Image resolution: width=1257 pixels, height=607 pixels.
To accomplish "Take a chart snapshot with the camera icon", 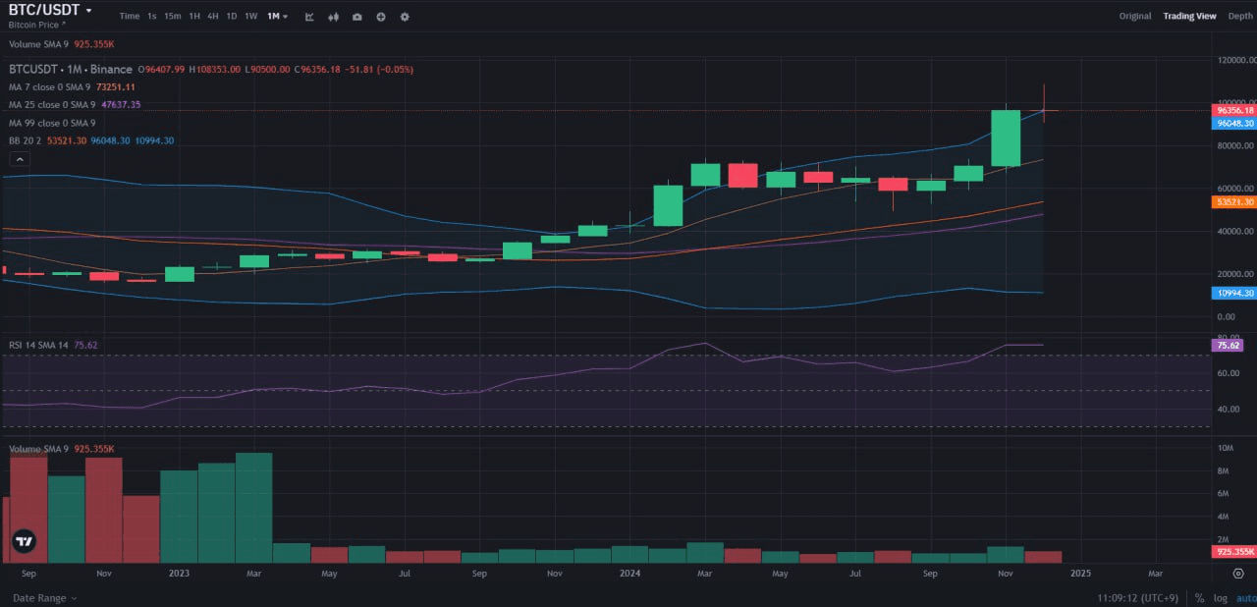I will click(x=356, y=17).
